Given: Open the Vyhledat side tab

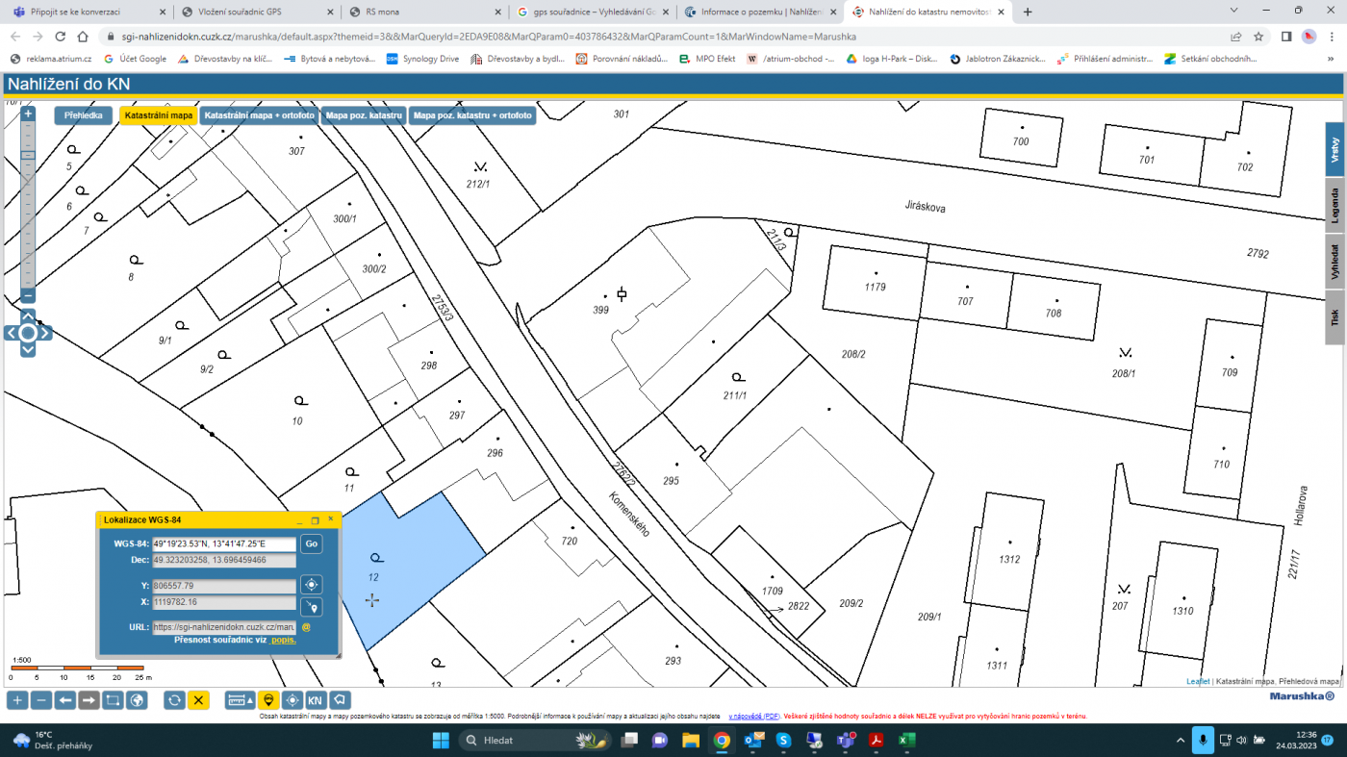Looking at the screenshot, I should (1334, 262).
